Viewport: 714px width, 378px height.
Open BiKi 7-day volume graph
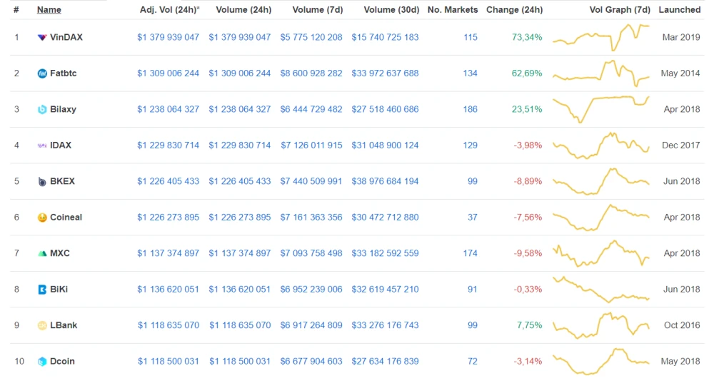point(601,289)
